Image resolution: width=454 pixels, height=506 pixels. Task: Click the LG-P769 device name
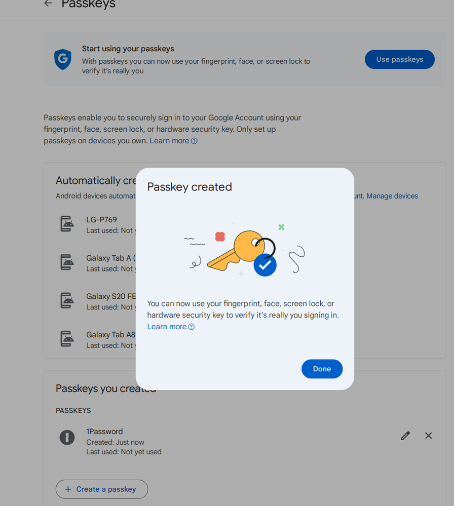tap(101, 220)
